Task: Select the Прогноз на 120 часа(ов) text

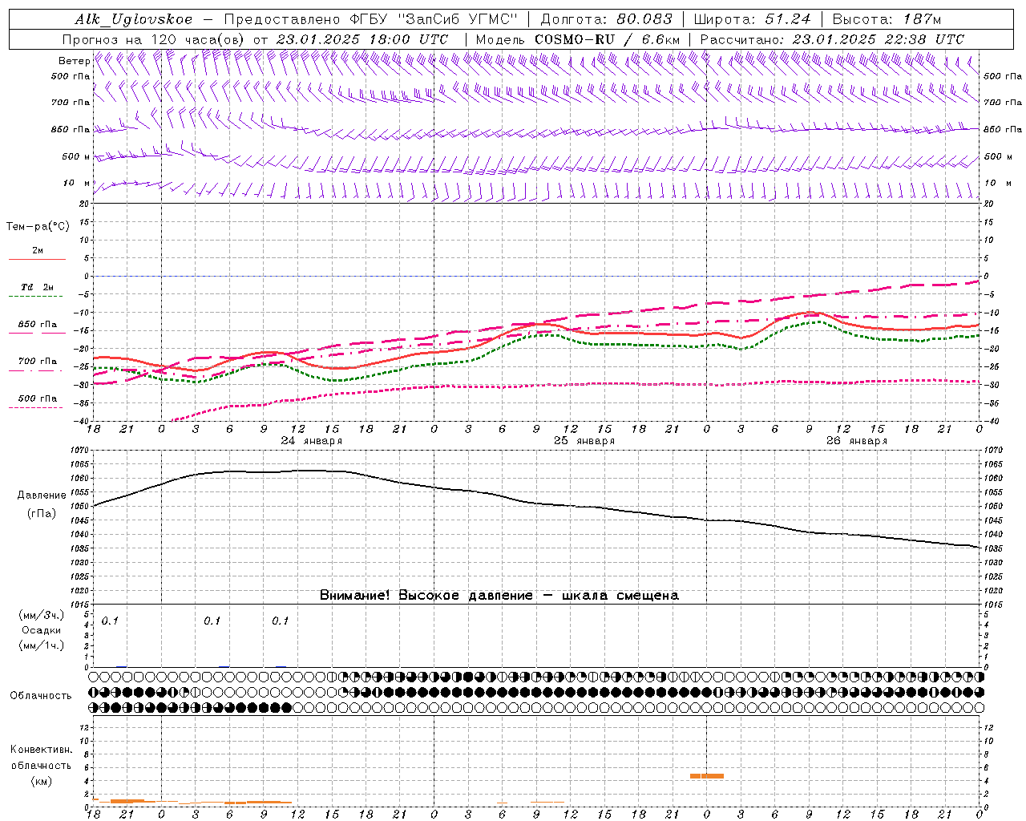Action: click(154, 39)
